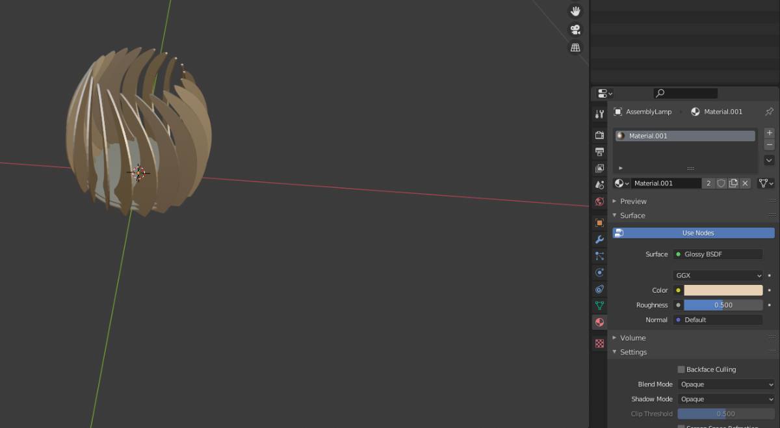The height and width of the screenshot is (428, 780).
Task: Open the Shadow Mode dropdown
Action: [x=726, y=399]
